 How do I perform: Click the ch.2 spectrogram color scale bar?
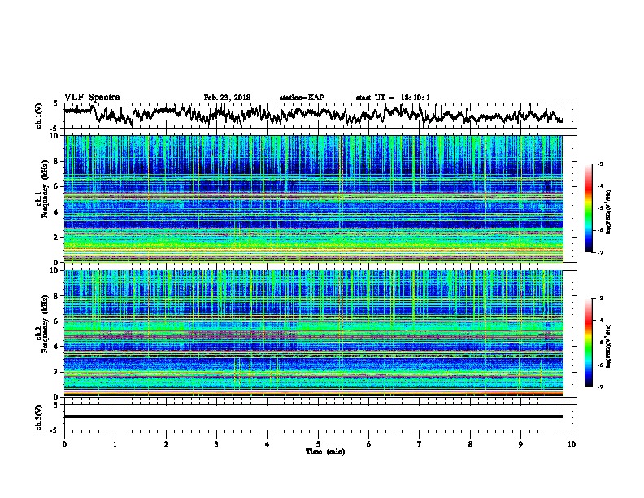click(588, 343)
